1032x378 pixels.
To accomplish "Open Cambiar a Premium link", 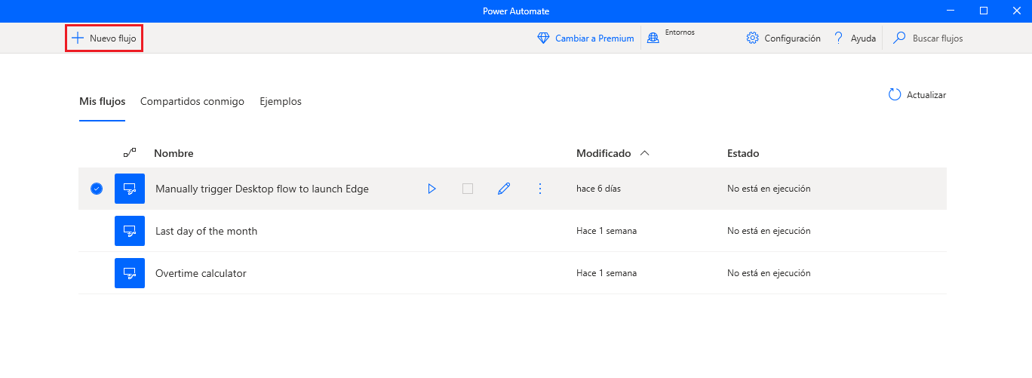I will (594, 38).
